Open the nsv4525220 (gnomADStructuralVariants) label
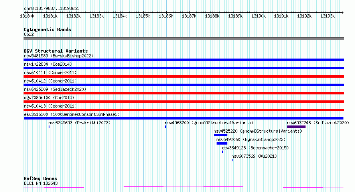Screen dimensions: 355x192 point(258,131)
